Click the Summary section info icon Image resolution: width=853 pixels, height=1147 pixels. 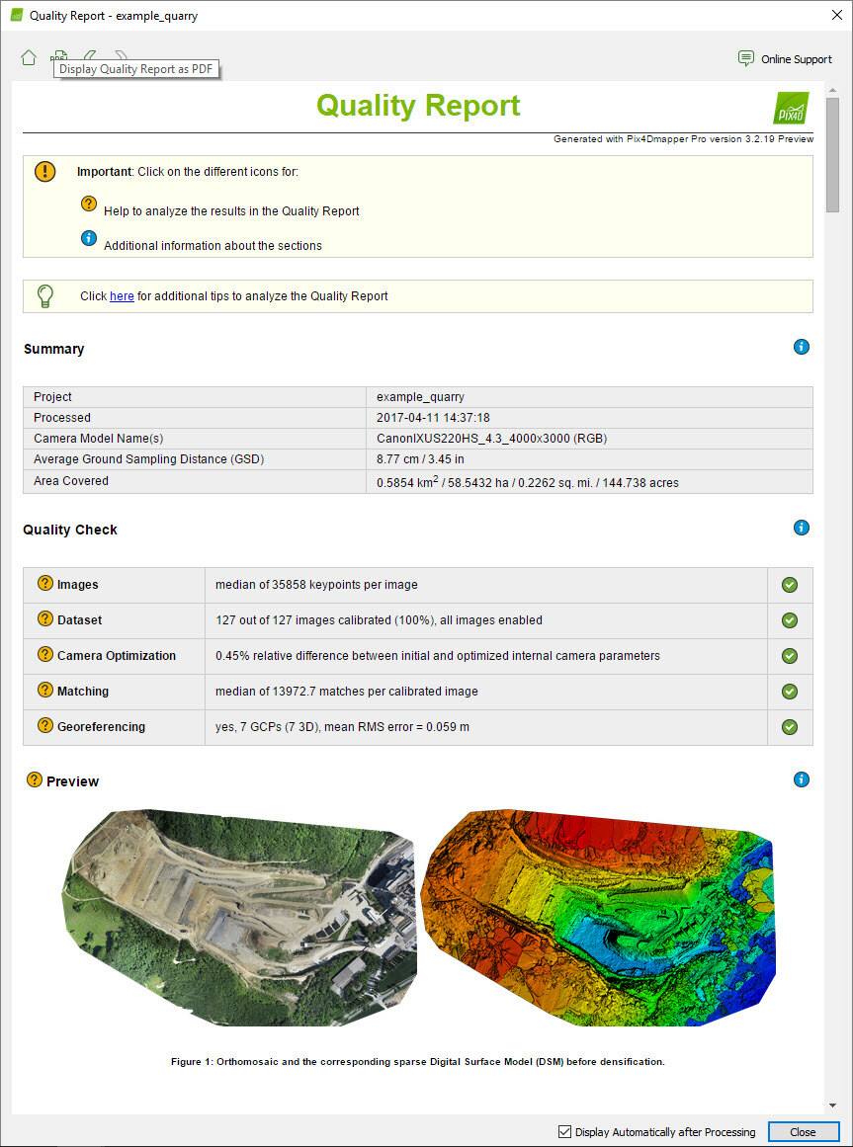click(x=802, y=347)
